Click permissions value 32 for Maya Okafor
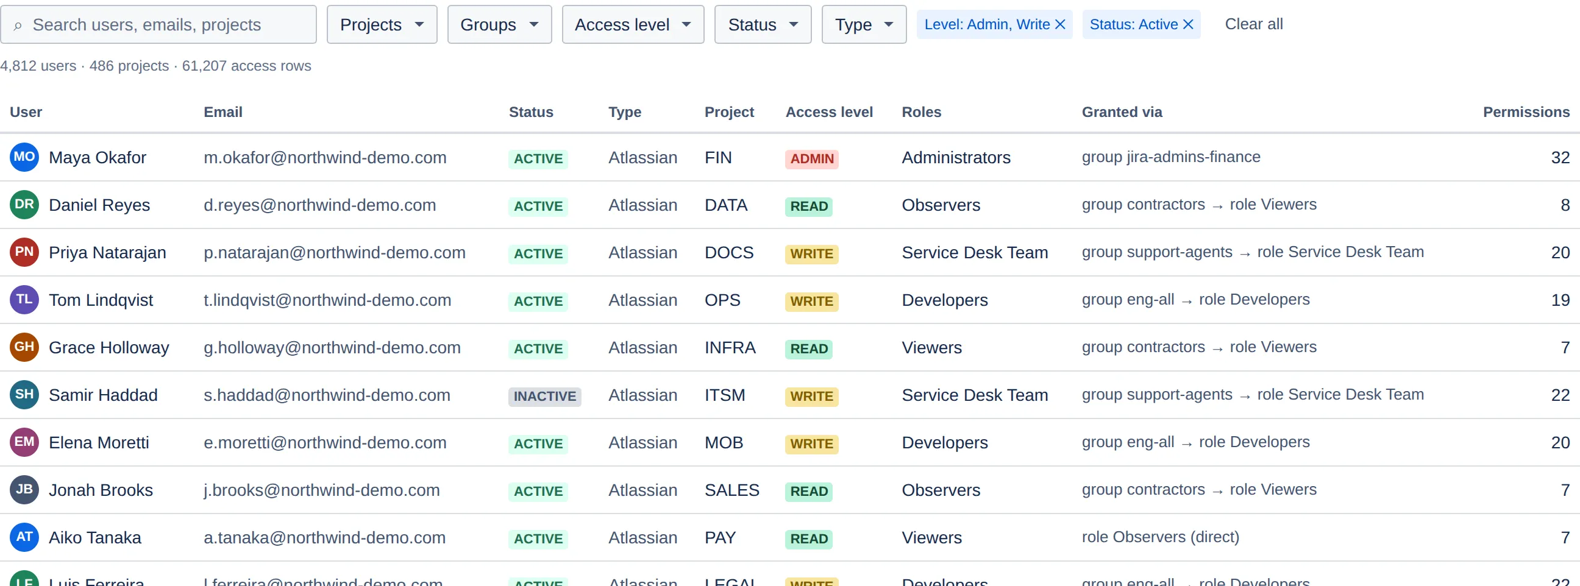Viewport: 1580px width, 586px height. [x=1560, y=158]
